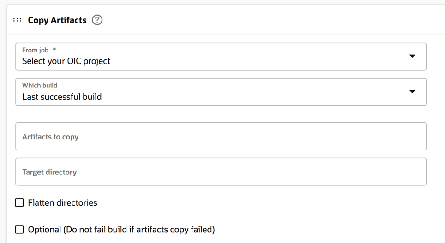
Task: Click the 'Flatten directories' label text
Action: [x=63, y=203]
